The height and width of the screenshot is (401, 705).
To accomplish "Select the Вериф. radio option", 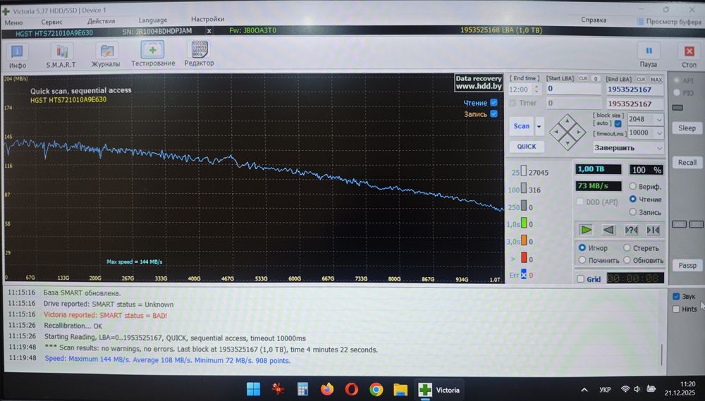I will pos(632,186).
